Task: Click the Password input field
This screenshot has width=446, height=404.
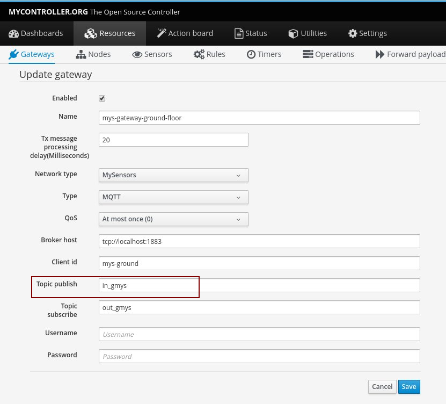Action: click(259, 356)
